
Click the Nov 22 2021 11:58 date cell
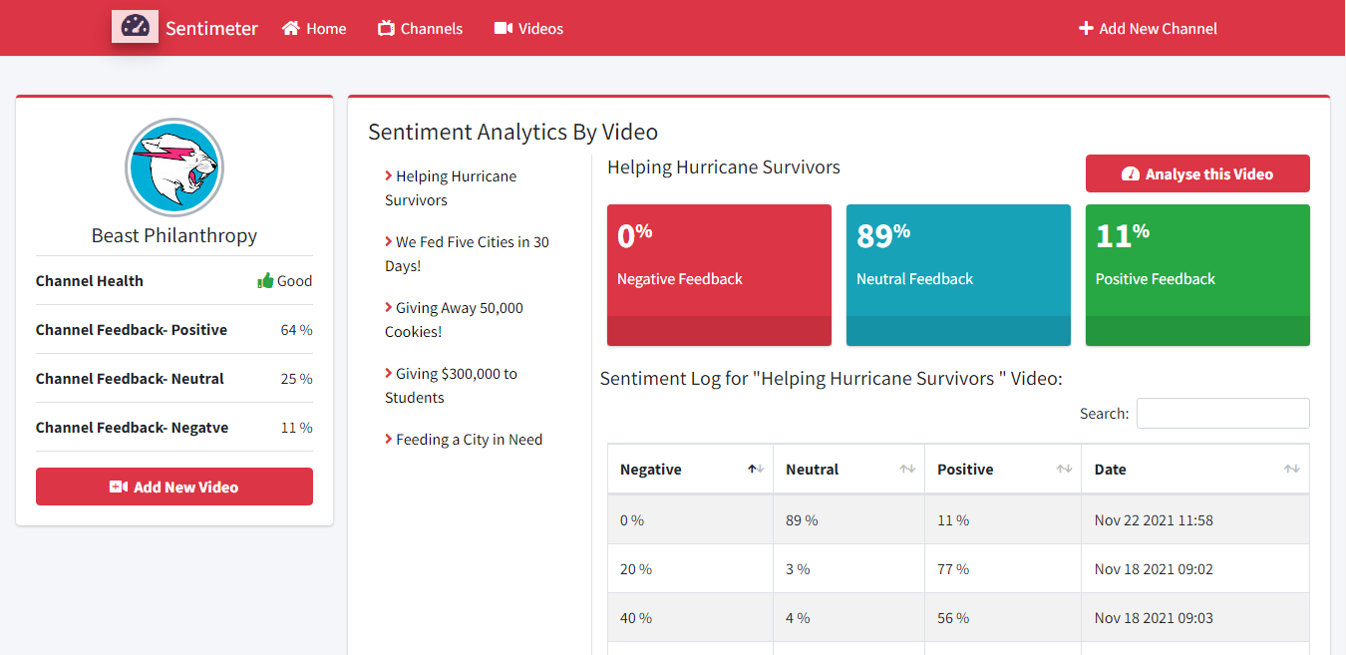(x=1195, y=520)
